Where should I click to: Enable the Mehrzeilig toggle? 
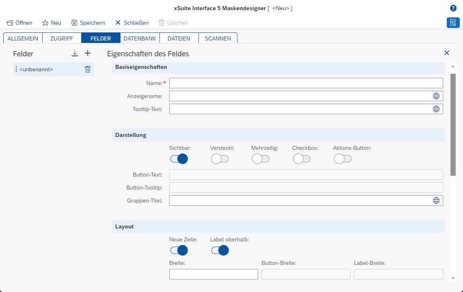261,159
